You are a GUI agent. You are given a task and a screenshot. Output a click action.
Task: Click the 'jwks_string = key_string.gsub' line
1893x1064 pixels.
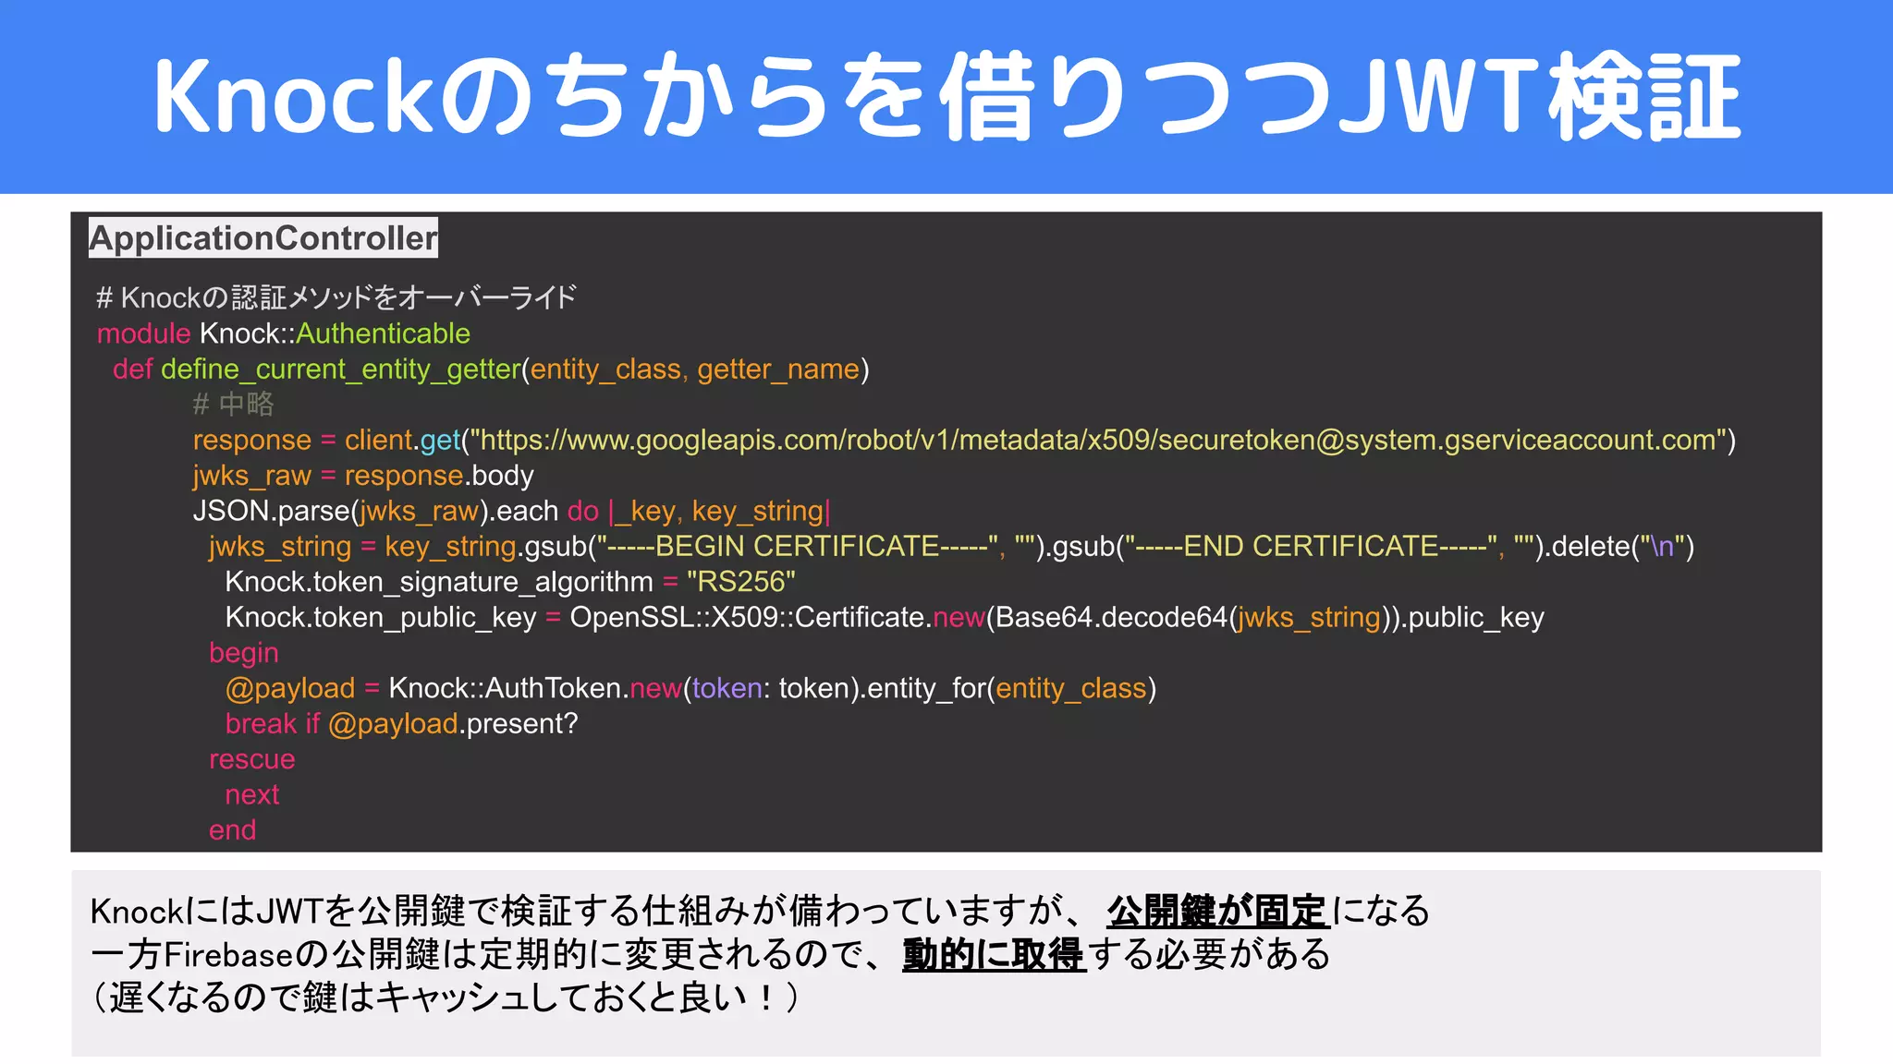tap(951, 547)
